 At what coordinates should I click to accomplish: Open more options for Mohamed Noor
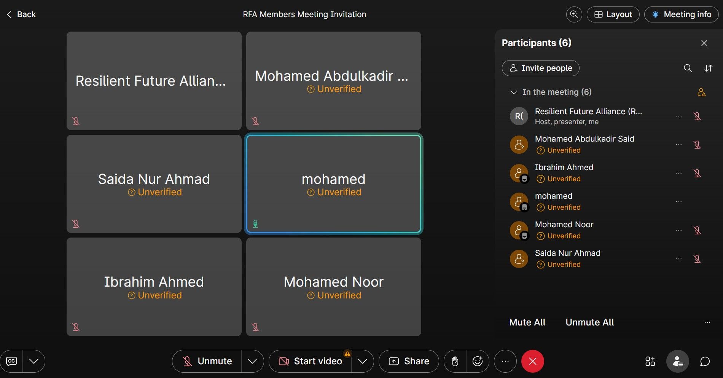tap(679, 230)
